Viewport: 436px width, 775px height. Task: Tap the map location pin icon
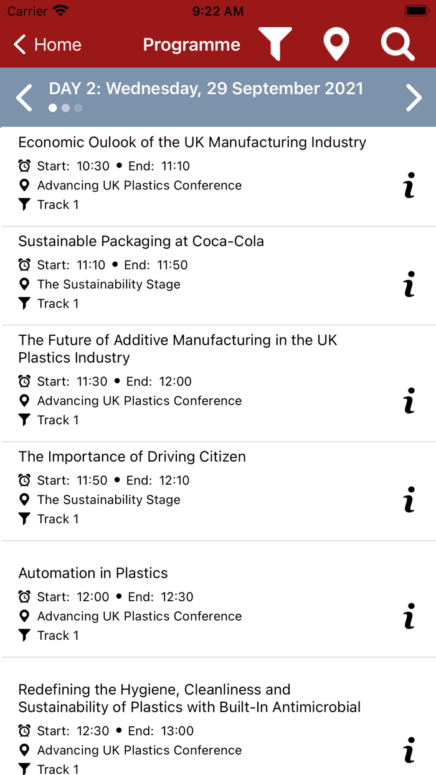[336, 44]
